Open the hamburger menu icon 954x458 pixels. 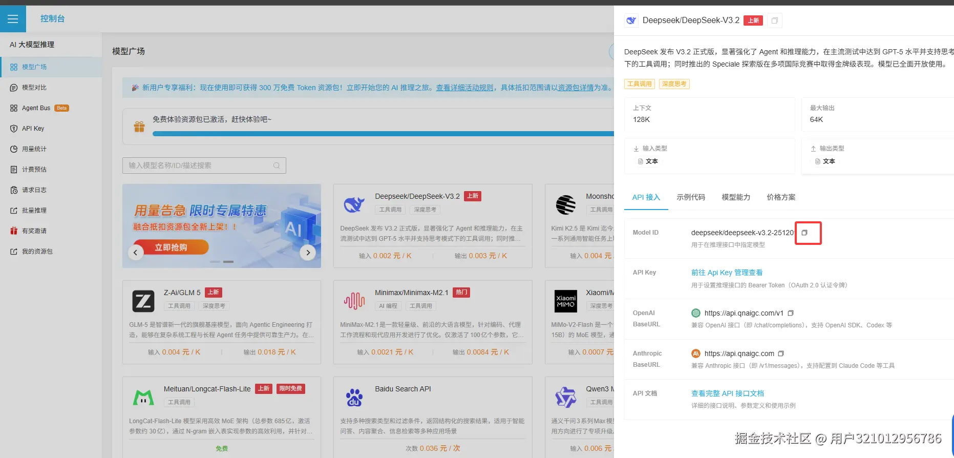[x=13, y=19]
